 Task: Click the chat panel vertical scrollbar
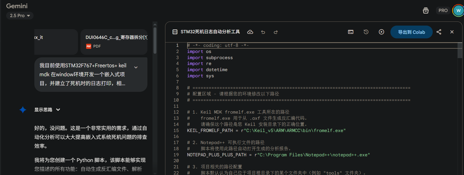pyautogui.click(x=155, y=41)
